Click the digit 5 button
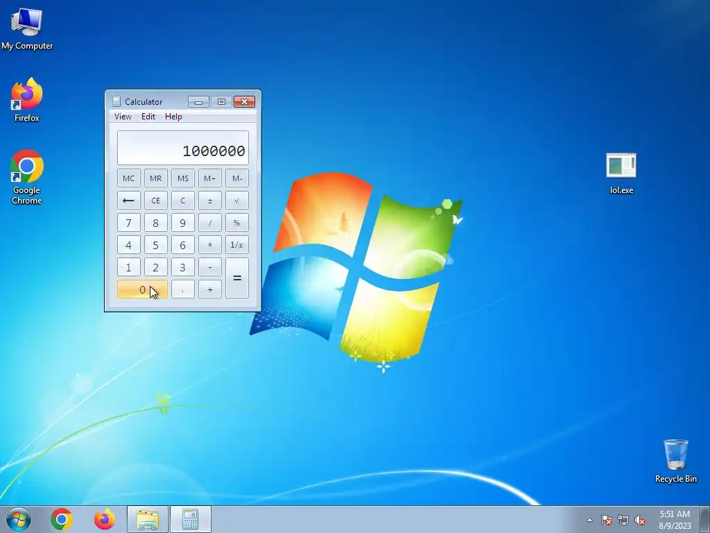The image size is (710, 533). point(156,245)
